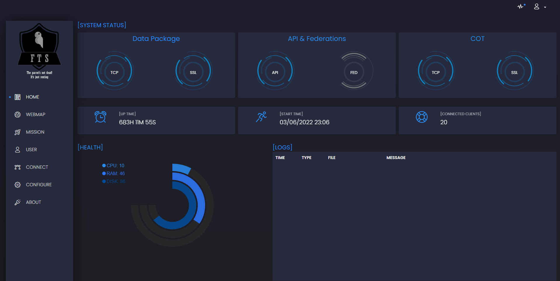Click the CPU legend dot

[104, 166]
